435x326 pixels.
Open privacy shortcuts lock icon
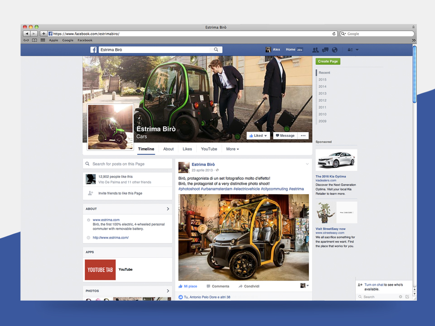click(350, 50)
